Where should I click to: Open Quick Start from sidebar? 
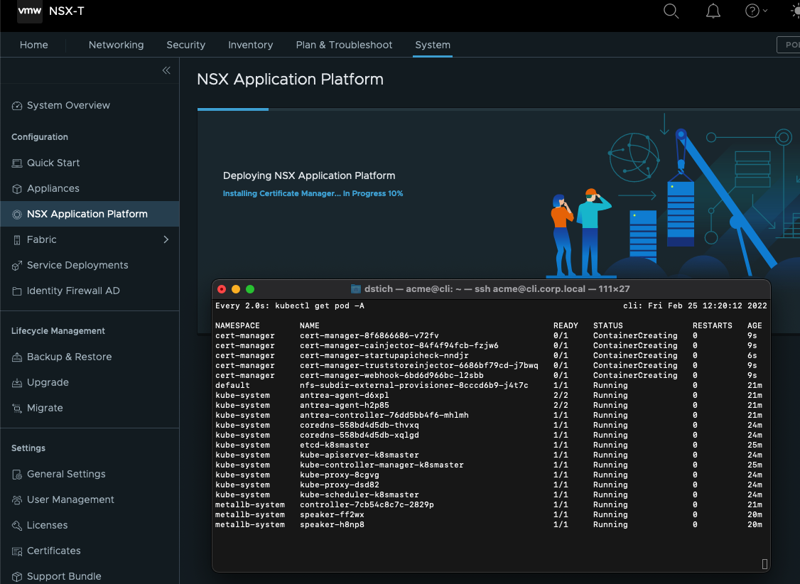click(53, 163)
